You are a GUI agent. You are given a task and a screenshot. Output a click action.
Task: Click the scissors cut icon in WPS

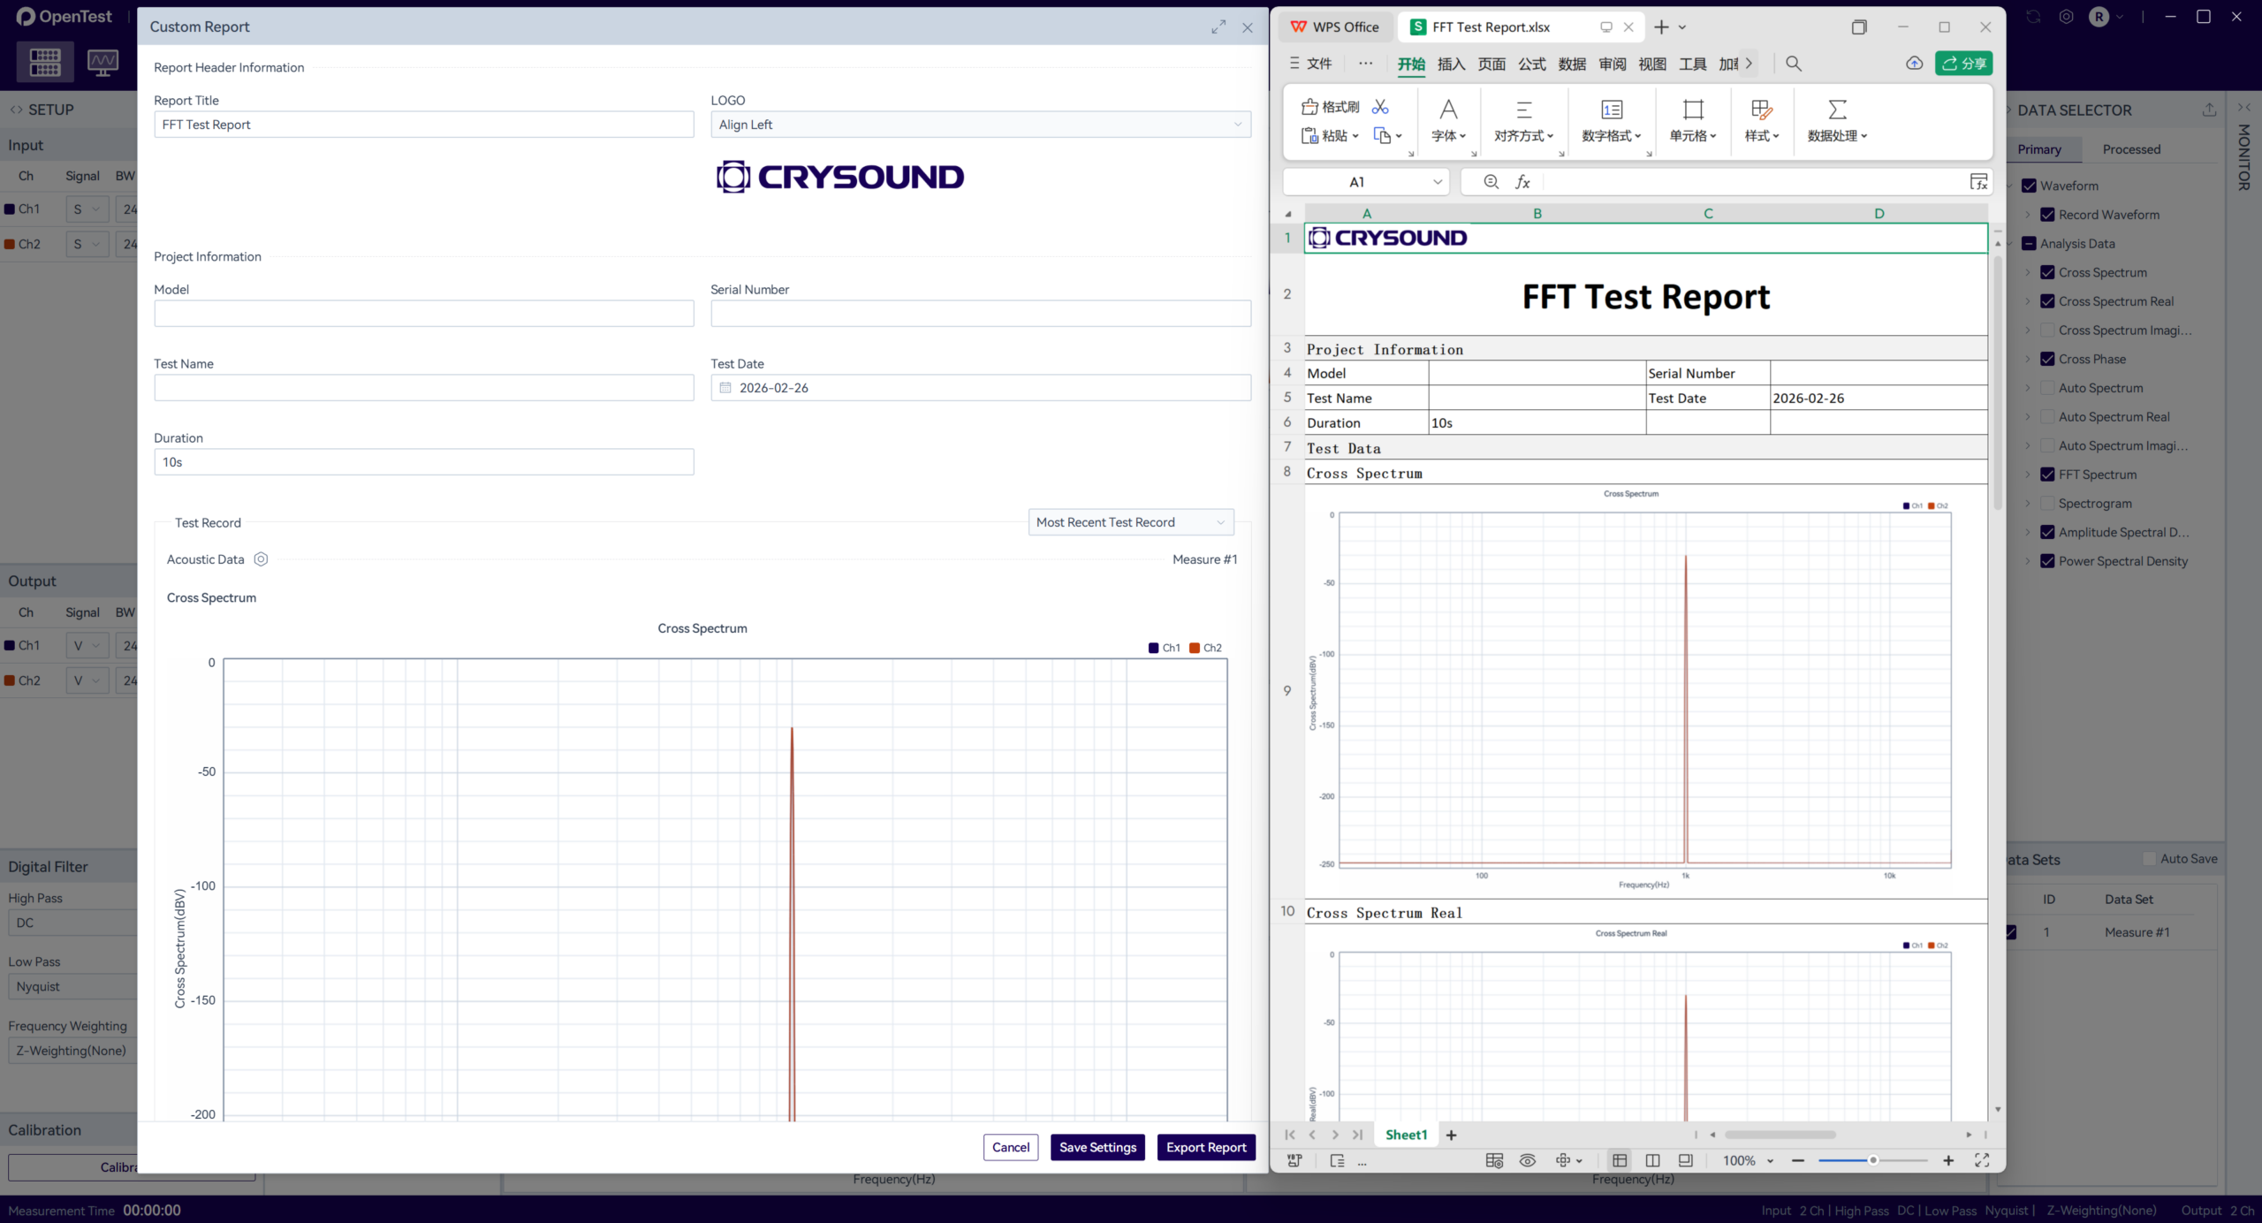1380,107
